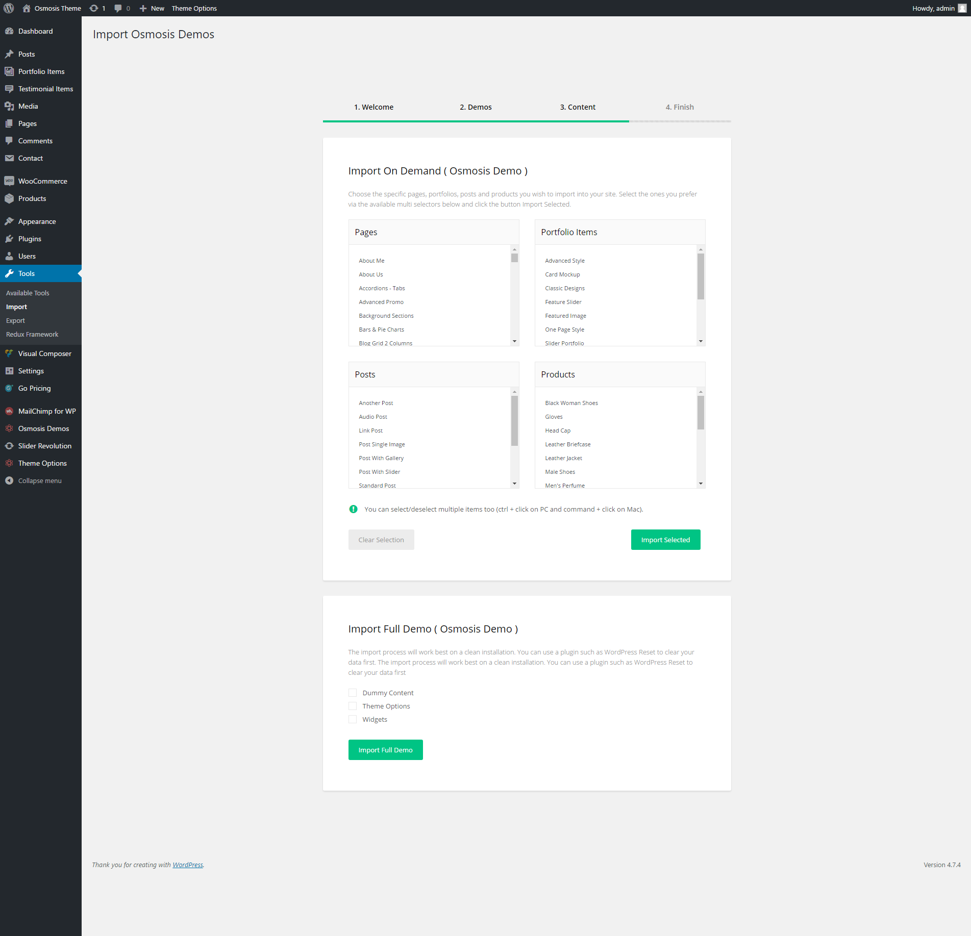Image resolution: width=971 pixels, height=936 pixels.
Task: Tick the Theme Options checkbox
Action: 353,706
